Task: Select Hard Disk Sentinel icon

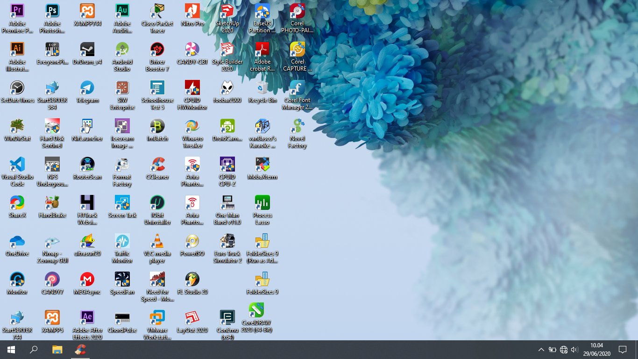Action: click(52, 133)
